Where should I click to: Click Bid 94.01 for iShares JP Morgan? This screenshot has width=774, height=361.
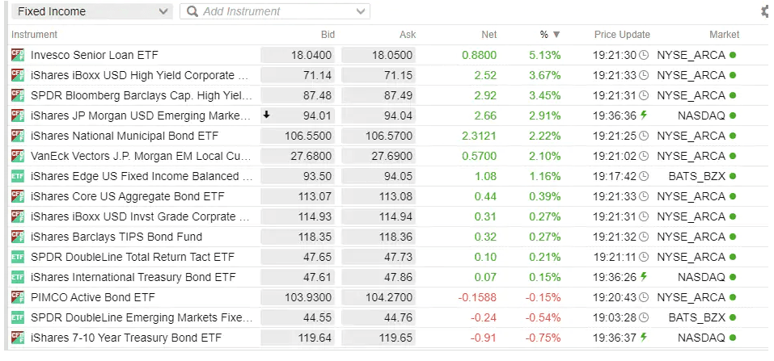[298, 115]
